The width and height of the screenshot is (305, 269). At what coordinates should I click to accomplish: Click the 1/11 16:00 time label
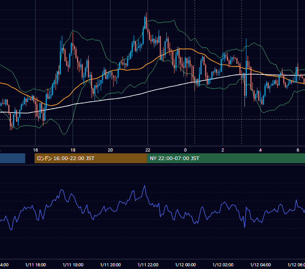[x=35, y=265]
